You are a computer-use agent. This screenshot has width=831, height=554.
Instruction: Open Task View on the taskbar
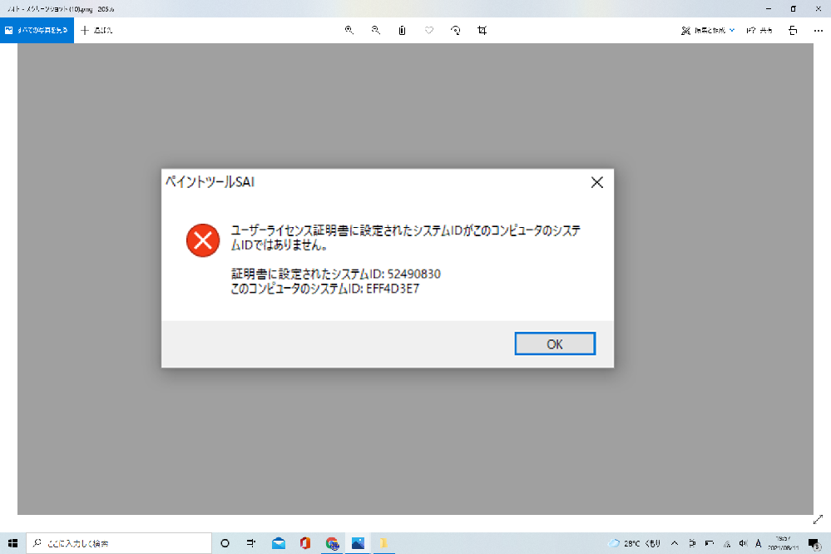251,543
